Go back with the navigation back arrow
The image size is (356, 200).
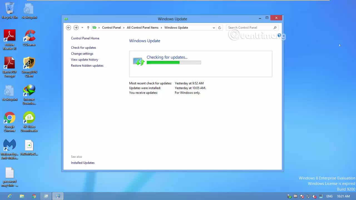[68, 27]
